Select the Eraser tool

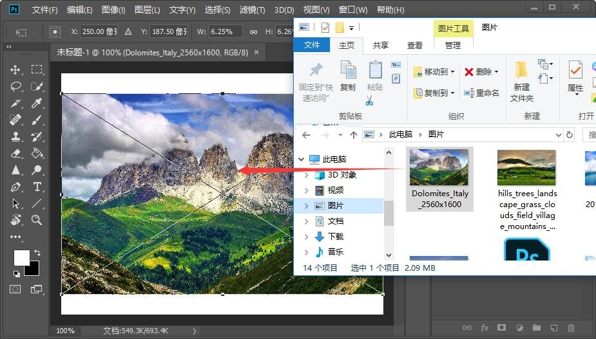[15, 153]
